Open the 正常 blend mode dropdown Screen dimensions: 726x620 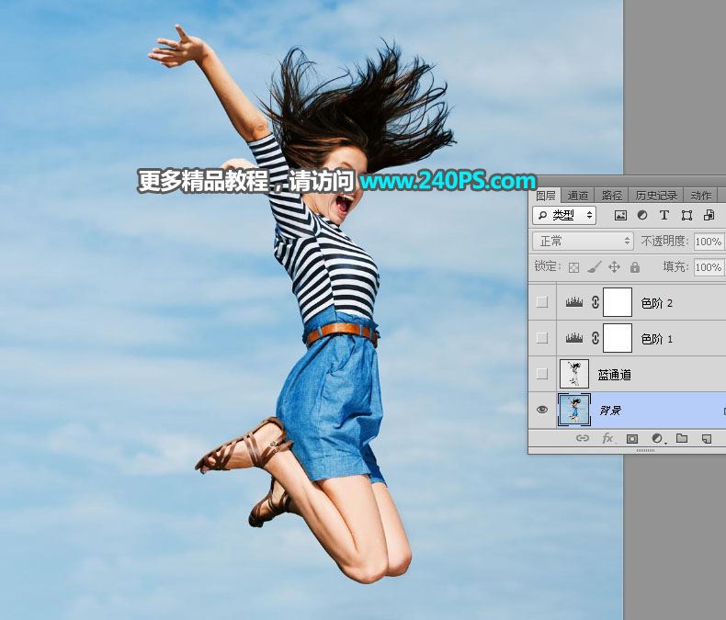tap(584, 241)
